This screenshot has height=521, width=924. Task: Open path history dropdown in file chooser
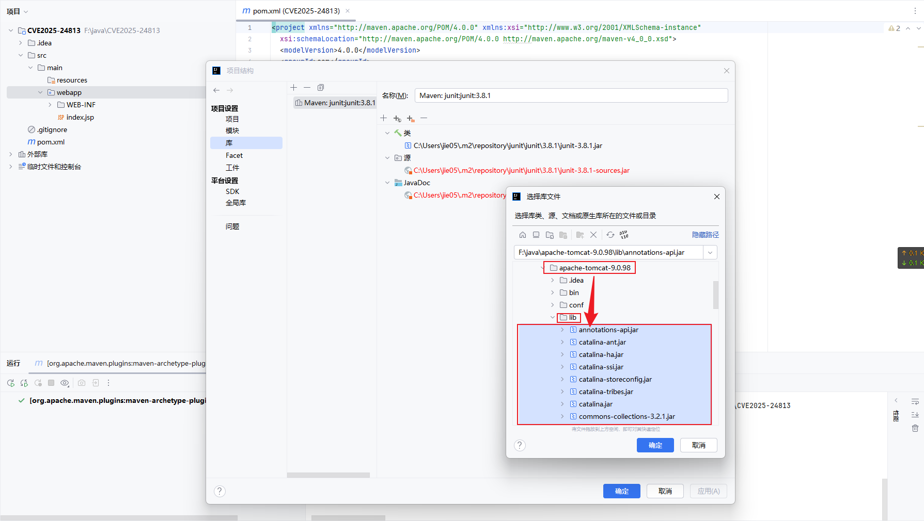(710, 252)
